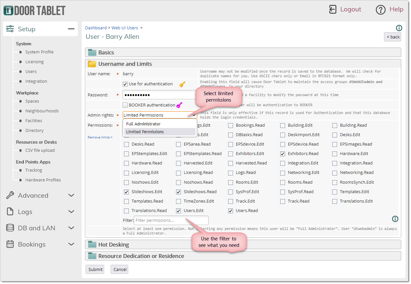Uncheck the Slideshows.Edit permission

pyautogui.click(x=126, y=192)
